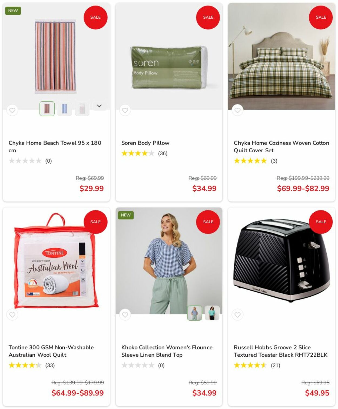Open Russell Hobbs Groove 2 Slice Toaster link
The width and height of the screenshot is (338, 409).
280,351
